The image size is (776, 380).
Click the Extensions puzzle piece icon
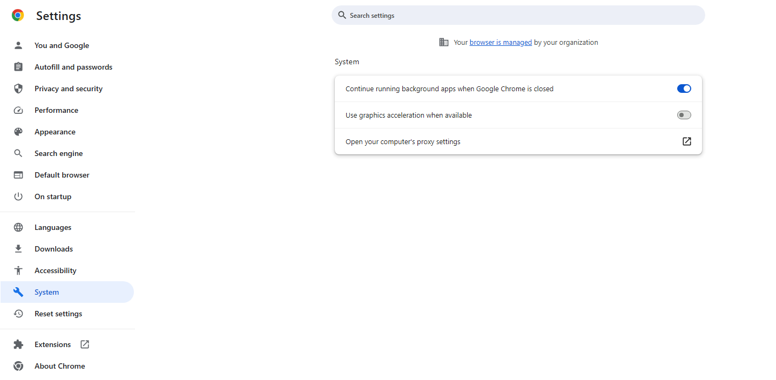(18, 344)
